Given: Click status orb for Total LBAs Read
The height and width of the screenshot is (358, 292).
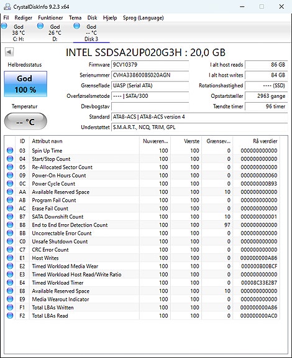Looking at the screenshot, I should 10,316.
